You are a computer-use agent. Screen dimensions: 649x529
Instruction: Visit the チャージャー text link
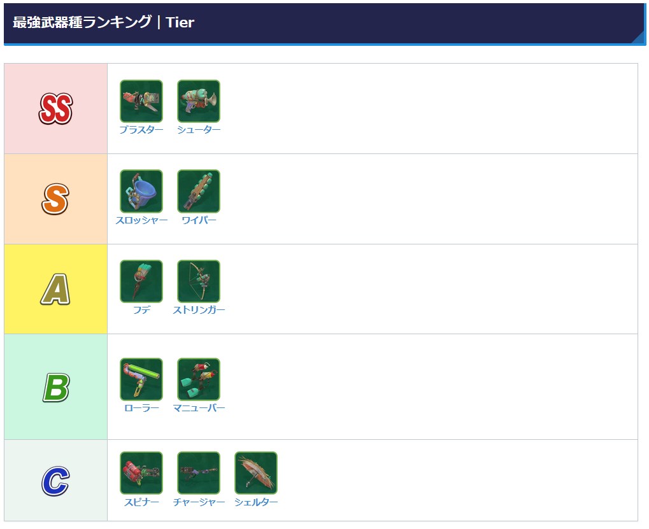199,502
